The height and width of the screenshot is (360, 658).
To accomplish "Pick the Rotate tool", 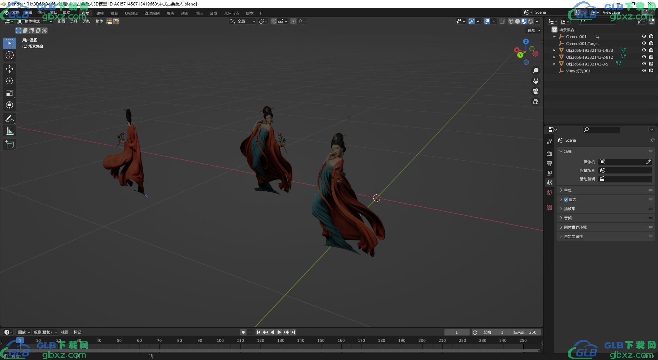I will [x=10, y=81].
